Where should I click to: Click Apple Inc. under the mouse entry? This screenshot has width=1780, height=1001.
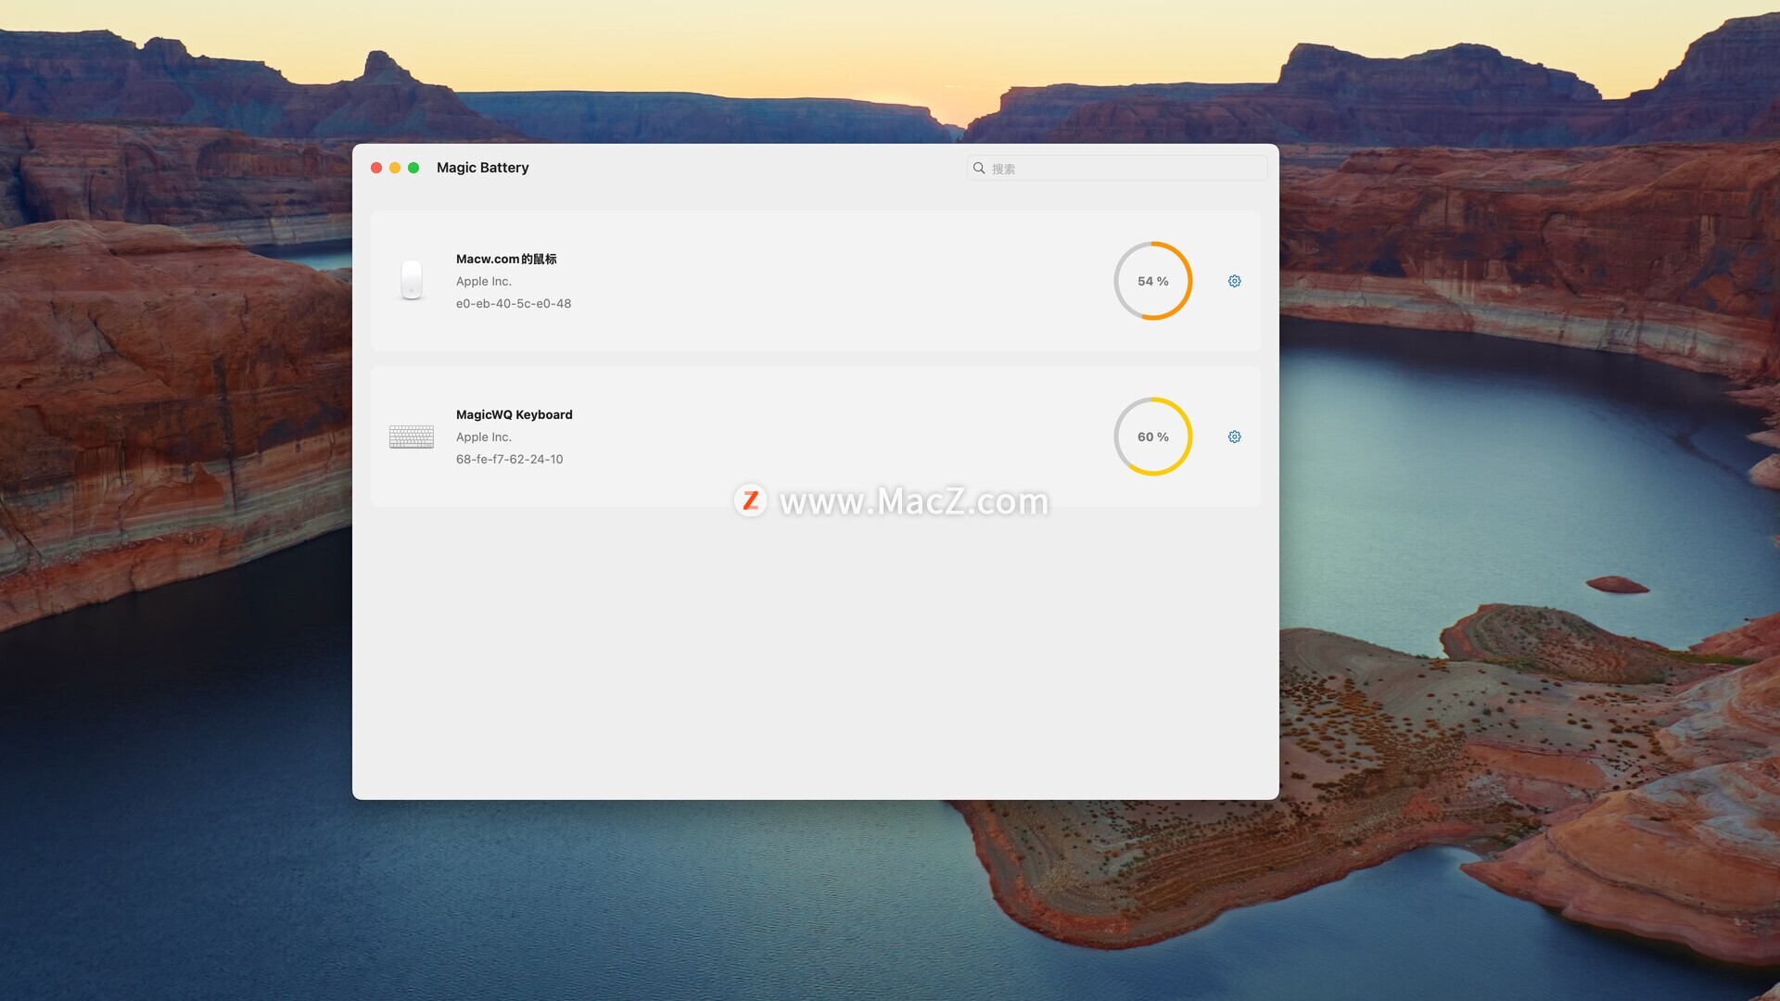[483, 281]
